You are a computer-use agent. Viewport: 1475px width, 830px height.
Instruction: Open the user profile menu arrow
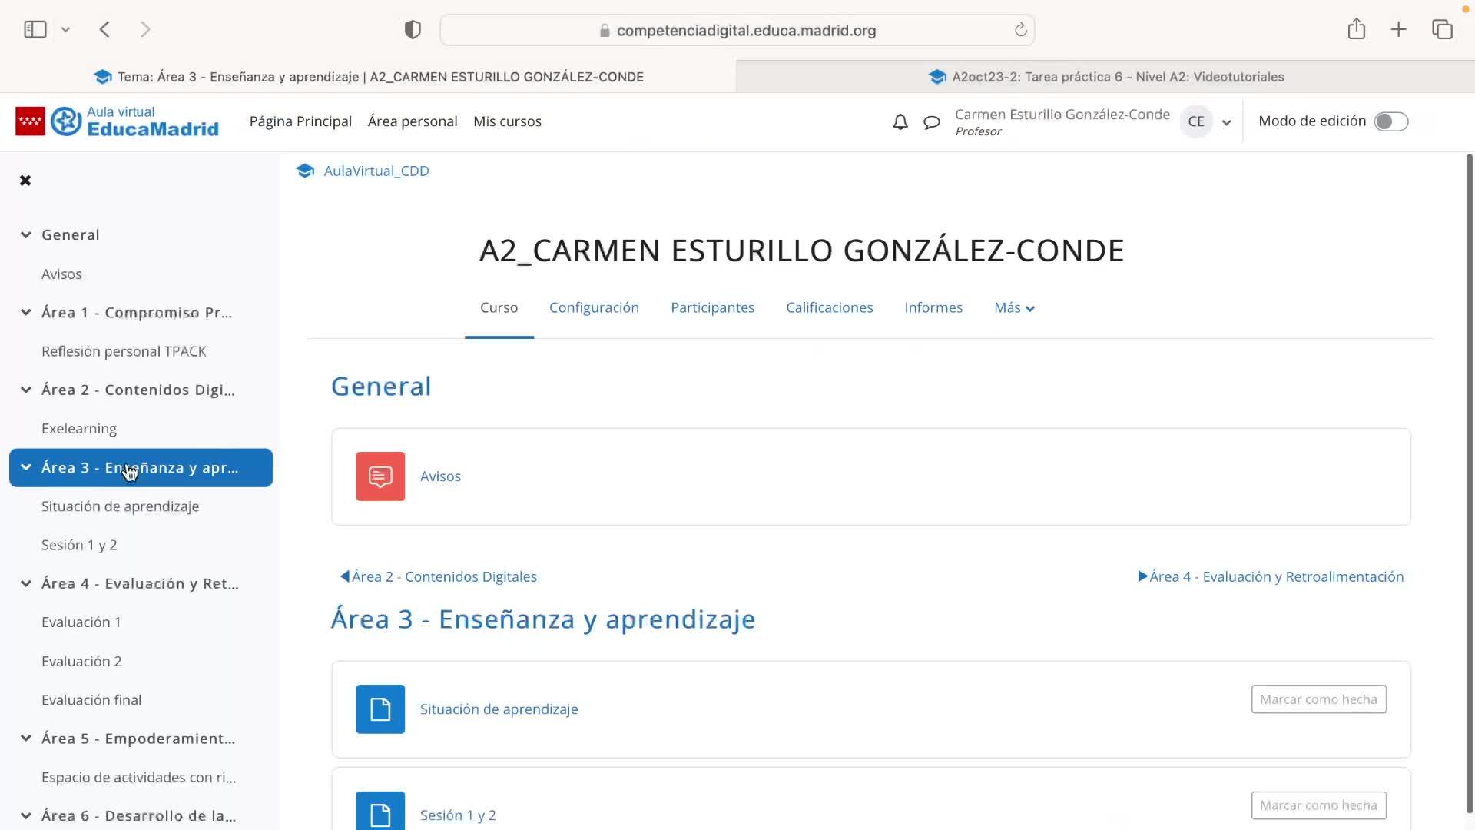pos(1226,122)
